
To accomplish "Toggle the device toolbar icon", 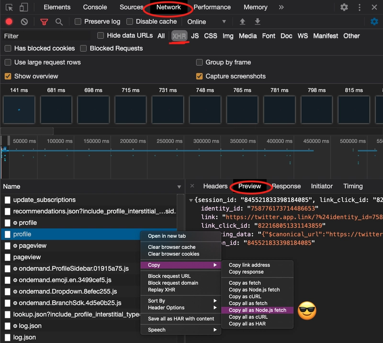I will 23,7.
